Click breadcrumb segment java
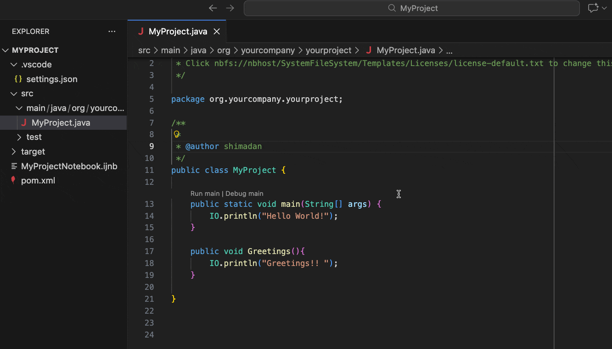 (199, 50)
